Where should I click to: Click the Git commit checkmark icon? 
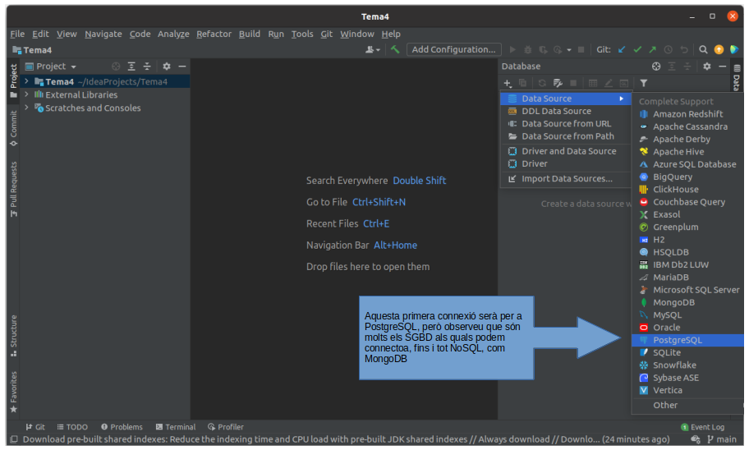[637, 49]
